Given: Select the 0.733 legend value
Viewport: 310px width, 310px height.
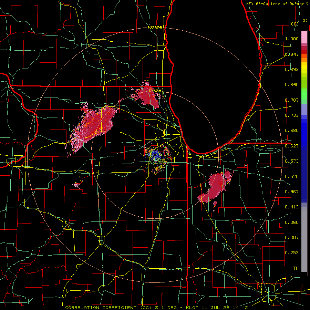Looking at the screenshot, I should [292, 115].
